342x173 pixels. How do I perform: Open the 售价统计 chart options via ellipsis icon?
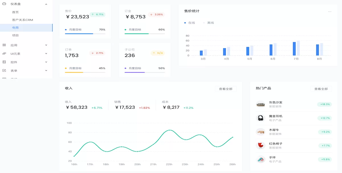click(x=330, y=11)
